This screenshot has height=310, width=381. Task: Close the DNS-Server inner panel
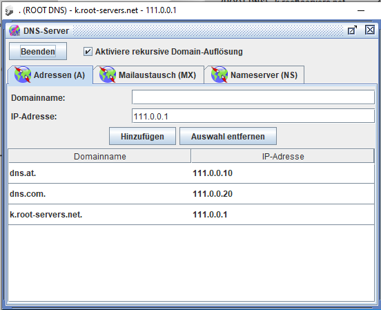pyautogui.click(x=370, y=30)
